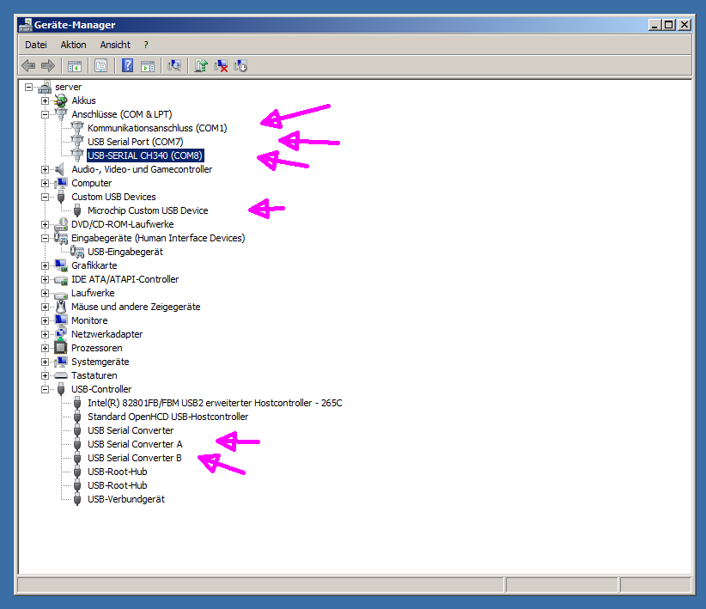Click the Forward arrow toolbar button
The height and width of the screenshot is (609, 706).
point(48,66)
